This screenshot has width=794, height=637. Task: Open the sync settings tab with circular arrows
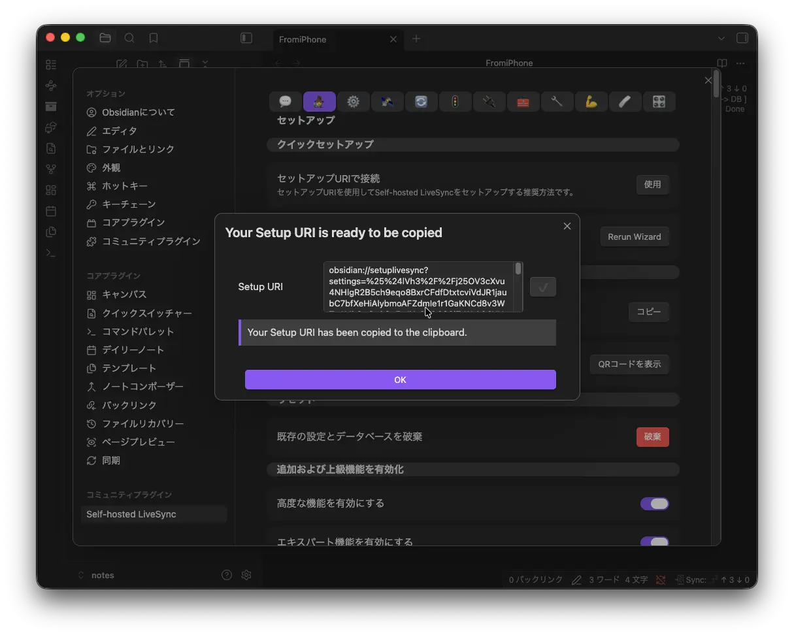point(422,101)
